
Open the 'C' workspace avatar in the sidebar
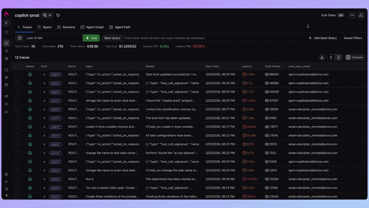[6, 23]
